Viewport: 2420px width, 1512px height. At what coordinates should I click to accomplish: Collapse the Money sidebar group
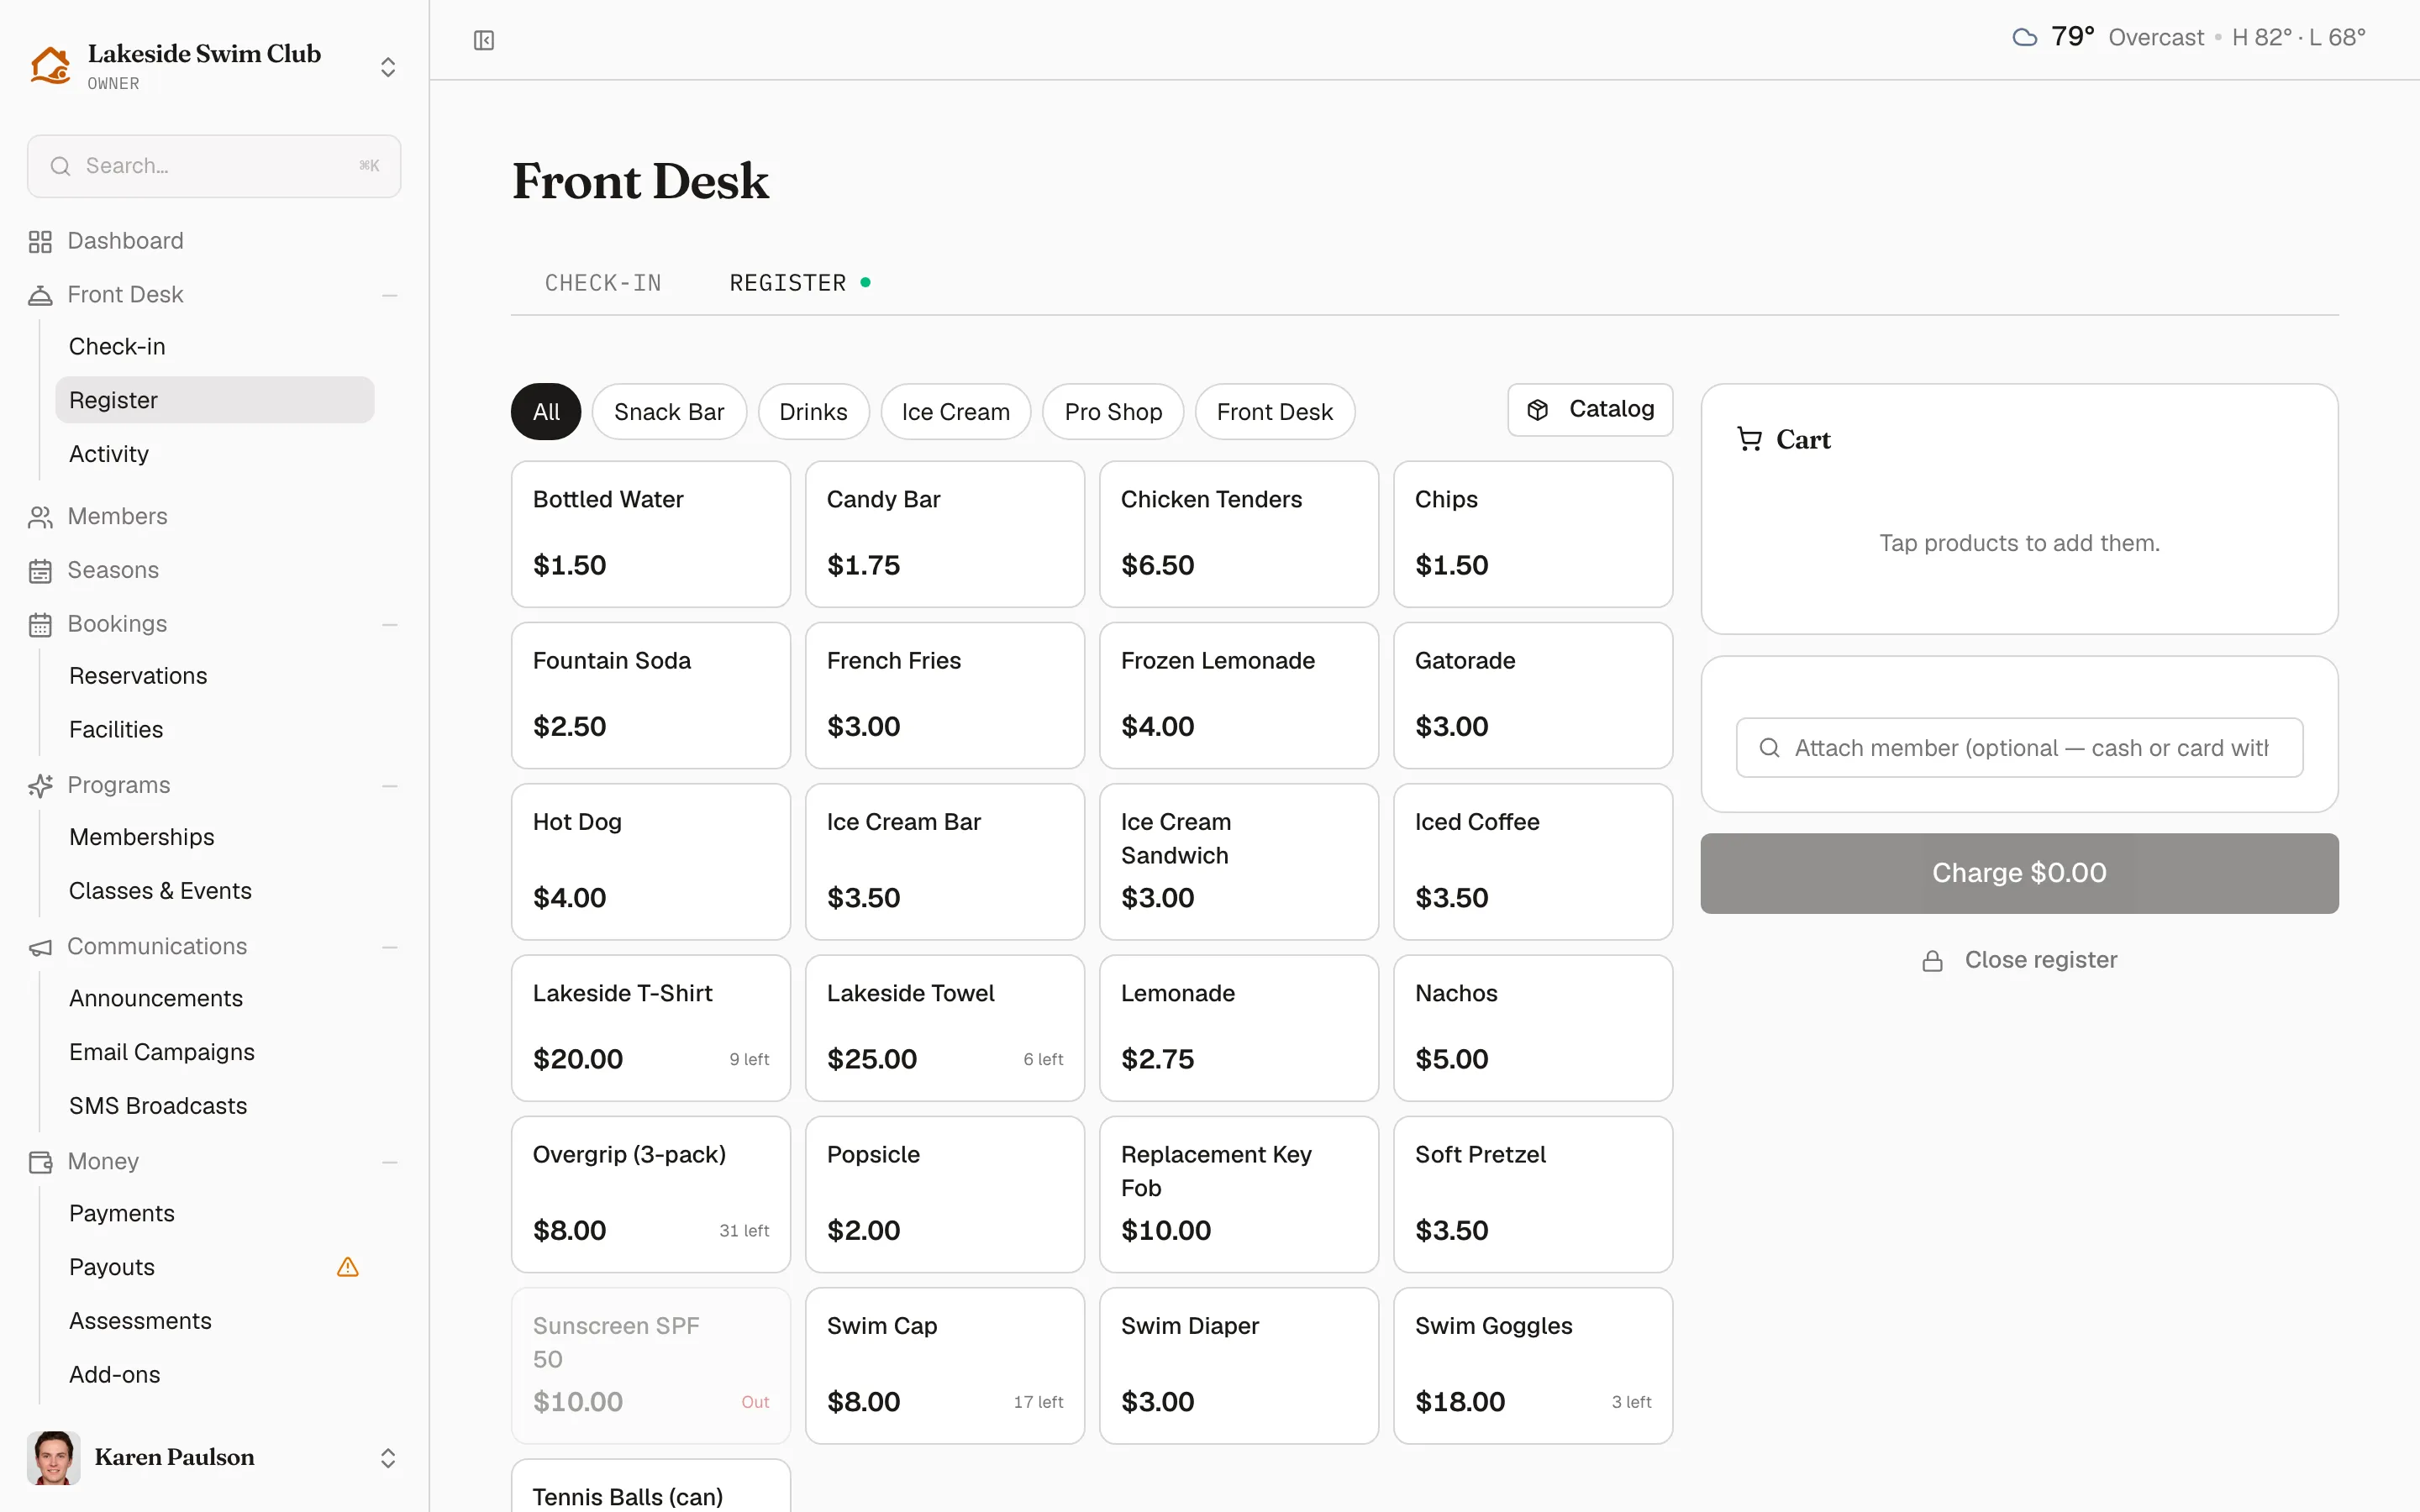tap(390, 1162)
